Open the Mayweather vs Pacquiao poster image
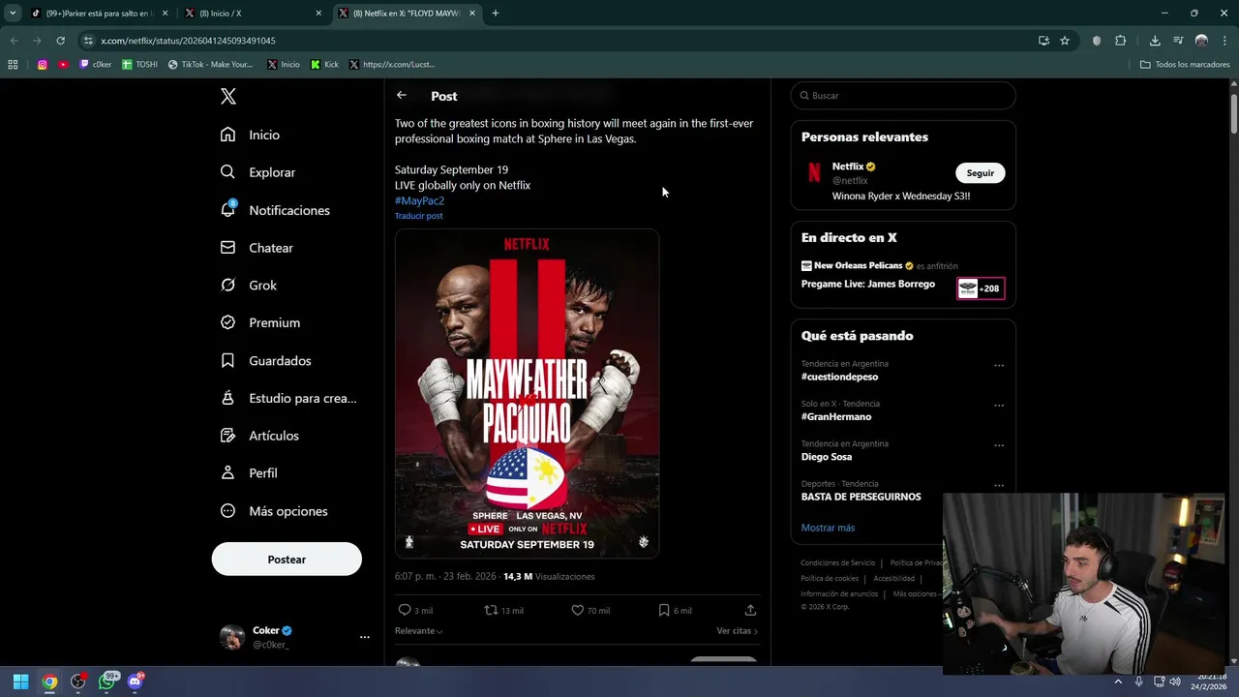 click(527, 393)
